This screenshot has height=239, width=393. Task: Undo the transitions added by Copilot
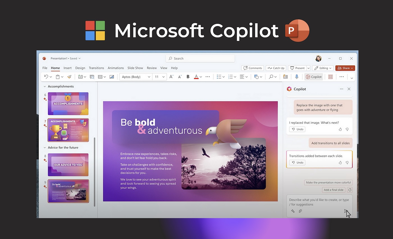tap(297, 162)
